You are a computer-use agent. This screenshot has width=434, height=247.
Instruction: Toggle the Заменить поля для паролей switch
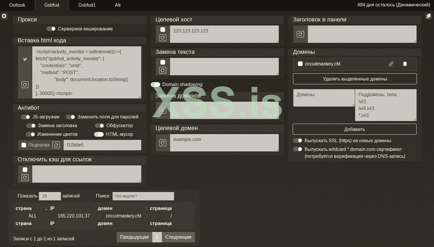tap(70, 117)
